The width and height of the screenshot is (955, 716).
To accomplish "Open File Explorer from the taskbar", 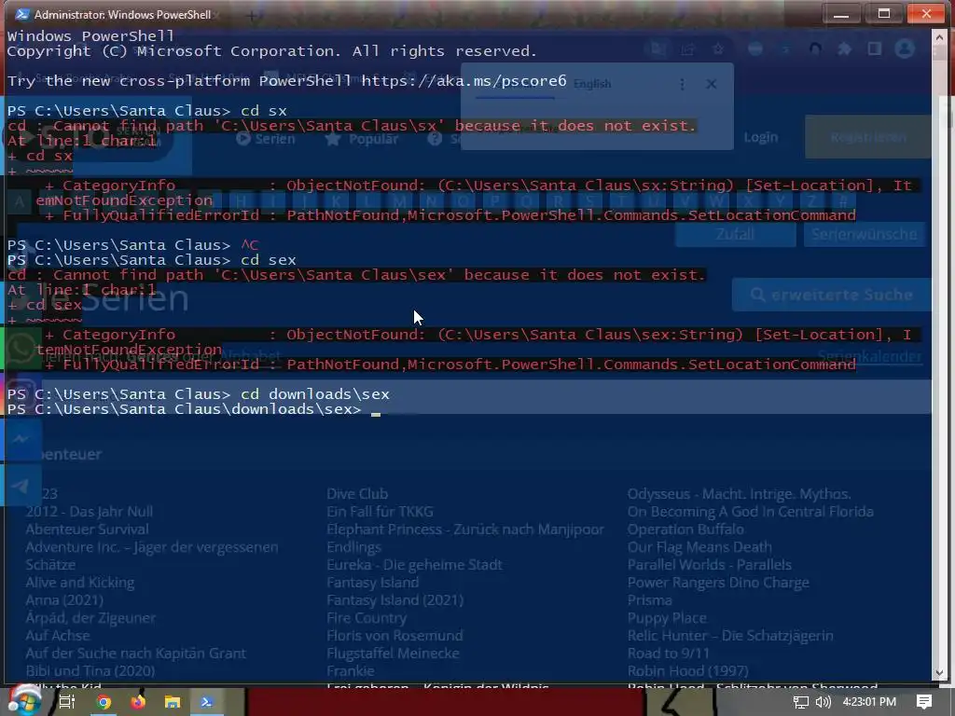I will 173,702.
